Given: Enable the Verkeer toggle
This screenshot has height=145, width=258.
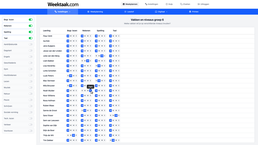Looking at the screenshot, I should [31, 125].
